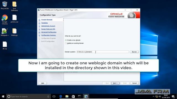Image resolution: width=177 pixels, height=99 pixels.
Task: Click the Task View taskbar icon
Action: tap(54, 97)
